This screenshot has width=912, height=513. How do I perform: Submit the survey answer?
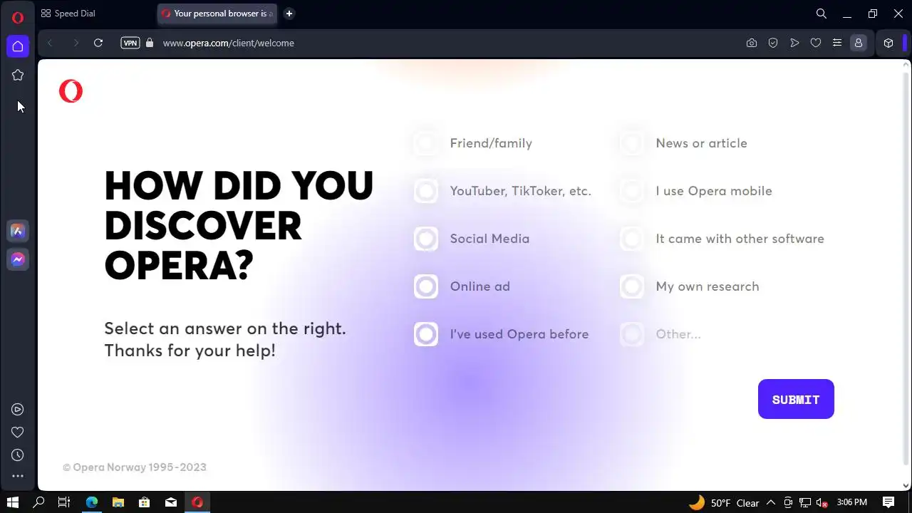pyautogui.click(x=796, y=399)
